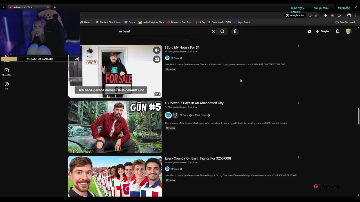Open the Yayın Paneli bookmark
The height and width of the screenshot is (202, 360).
[x=242, y=22]
